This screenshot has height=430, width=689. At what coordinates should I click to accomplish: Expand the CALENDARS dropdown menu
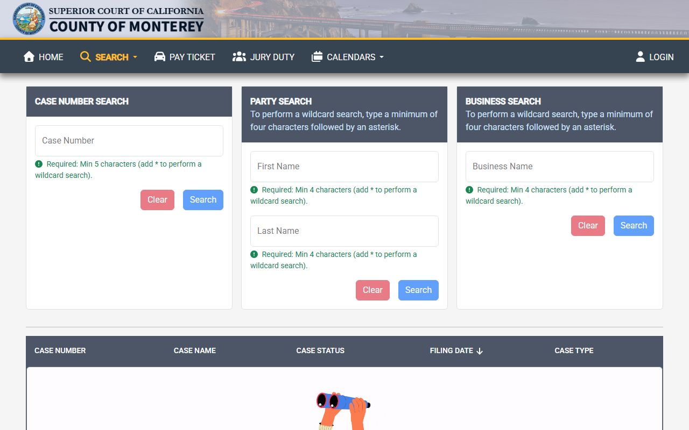coord(348,57)
